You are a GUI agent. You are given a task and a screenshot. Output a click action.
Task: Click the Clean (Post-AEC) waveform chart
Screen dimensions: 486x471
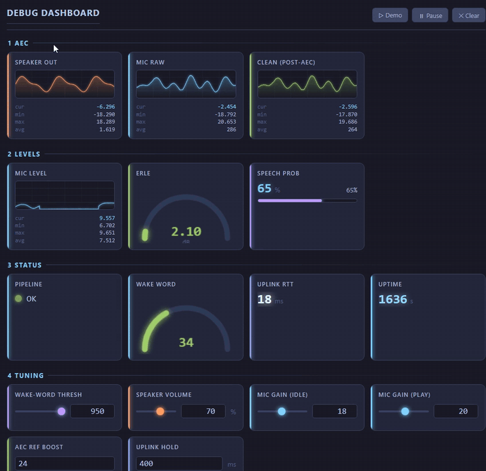click(307, 84)
